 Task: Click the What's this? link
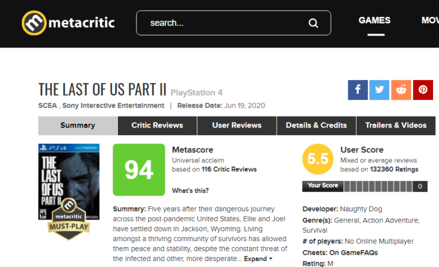[x=191, y=191]
